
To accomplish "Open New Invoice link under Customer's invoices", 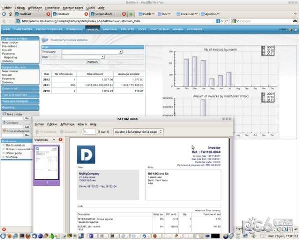I will tap(10, 43).
